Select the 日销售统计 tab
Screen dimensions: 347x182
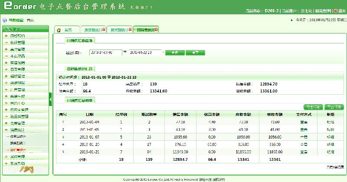pos(146,30)
